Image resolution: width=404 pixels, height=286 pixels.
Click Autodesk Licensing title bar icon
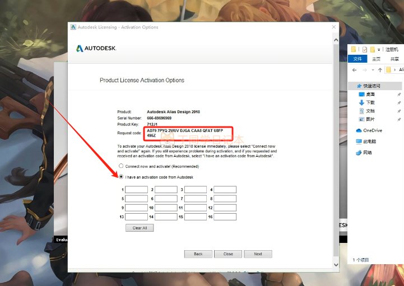pos(73,27)
